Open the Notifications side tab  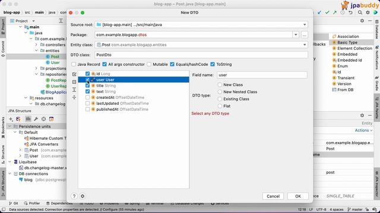tap(377, 57)
